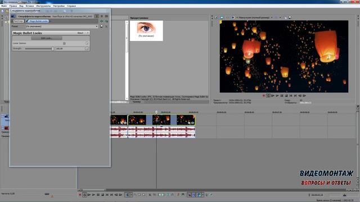Click the timecode field in bottom bar
This screenshot has height=202, width=360.
[317, 195]
